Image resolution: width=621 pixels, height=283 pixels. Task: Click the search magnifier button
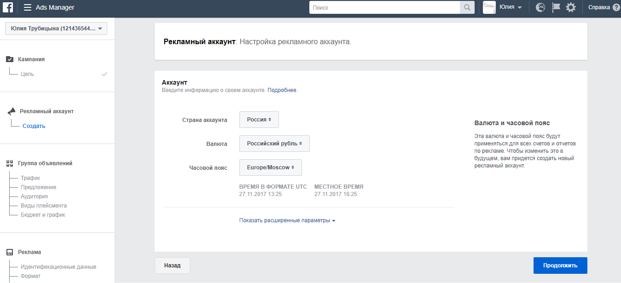click(x=467, y=7)
